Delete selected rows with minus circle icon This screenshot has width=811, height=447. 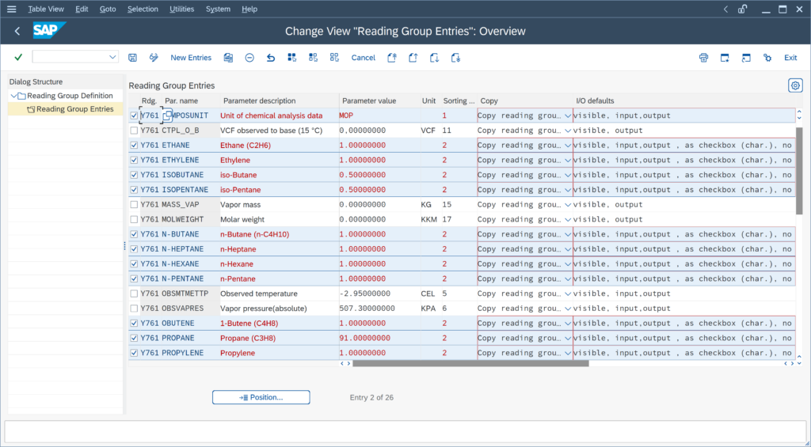point(249,58)
